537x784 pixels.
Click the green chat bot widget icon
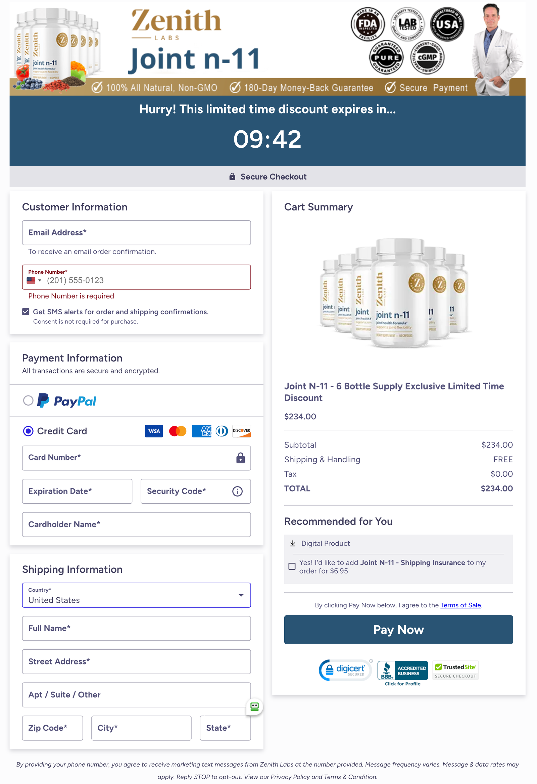click(254, 706)
